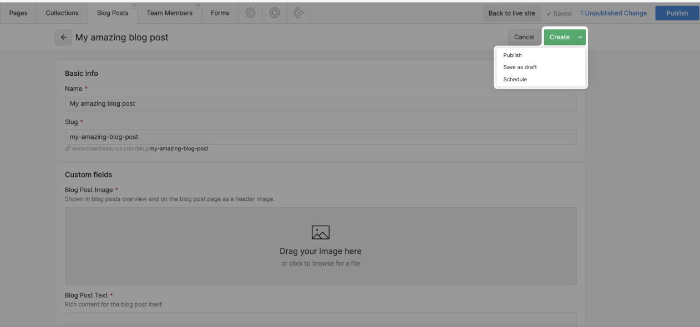
Task: Click Back to live site button
Action: click(x=511, y=13)
